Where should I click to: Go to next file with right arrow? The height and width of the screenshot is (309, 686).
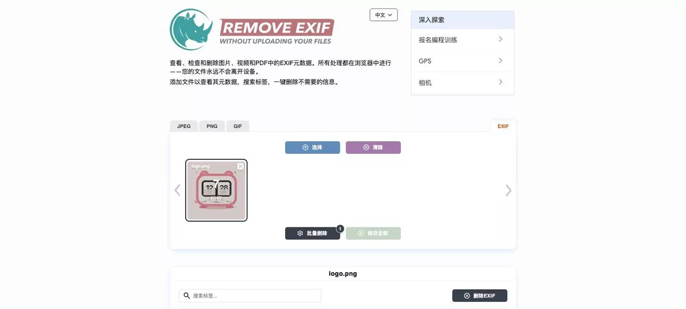pyautogui.click(x=508, y=190)
